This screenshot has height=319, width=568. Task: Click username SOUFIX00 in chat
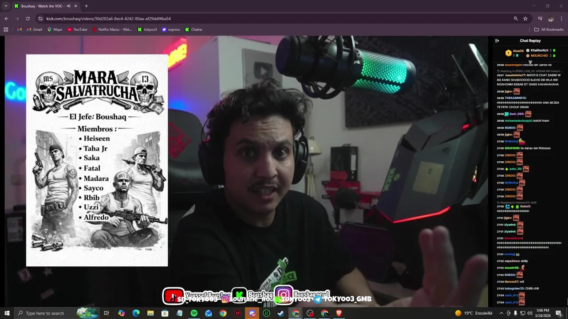[512, 148]
